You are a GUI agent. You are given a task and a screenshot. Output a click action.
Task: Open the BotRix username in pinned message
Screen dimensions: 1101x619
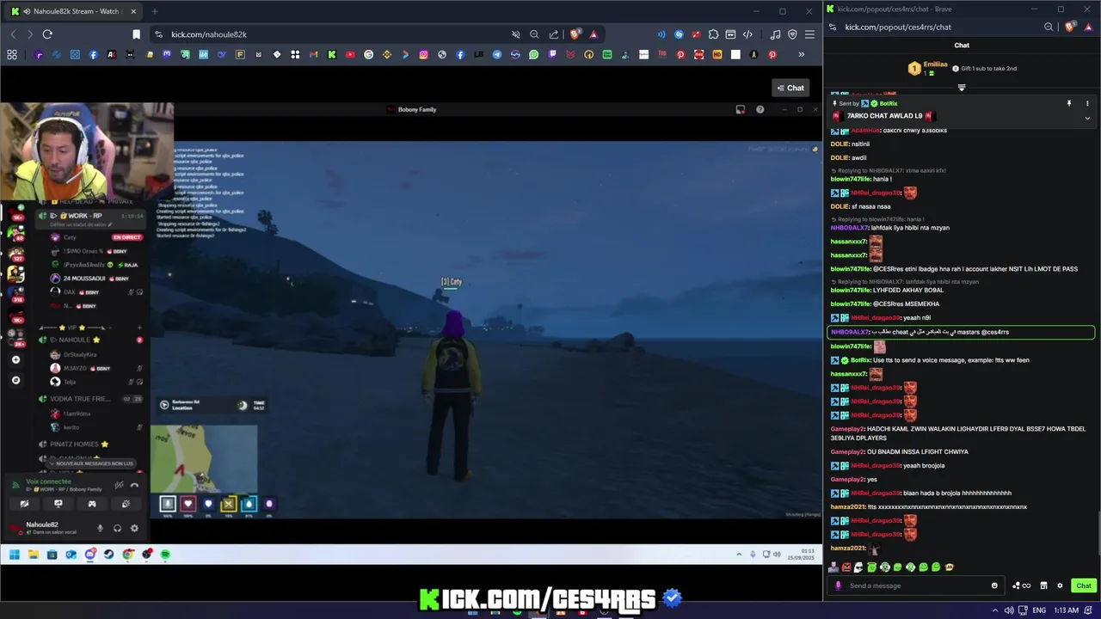tap(889, 103)
